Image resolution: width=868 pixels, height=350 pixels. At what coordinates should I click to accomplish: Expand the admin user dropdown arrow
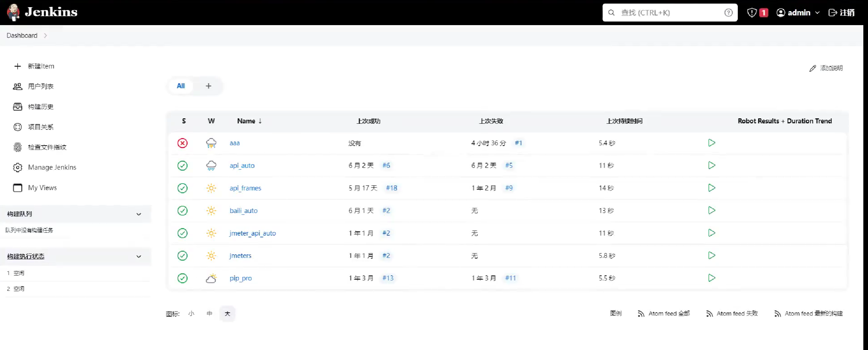(x=817, y=13)
